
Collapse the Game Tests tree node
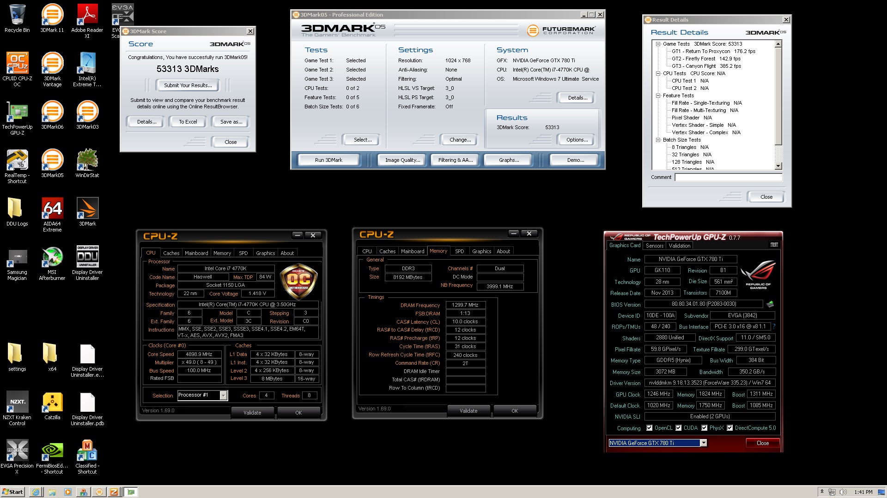point(658,44)
